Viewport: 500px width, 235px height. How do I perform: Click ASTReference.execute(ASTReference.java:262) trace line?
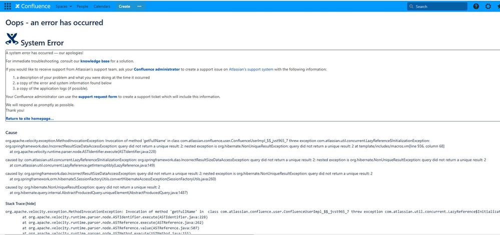[x=113, y=222]
